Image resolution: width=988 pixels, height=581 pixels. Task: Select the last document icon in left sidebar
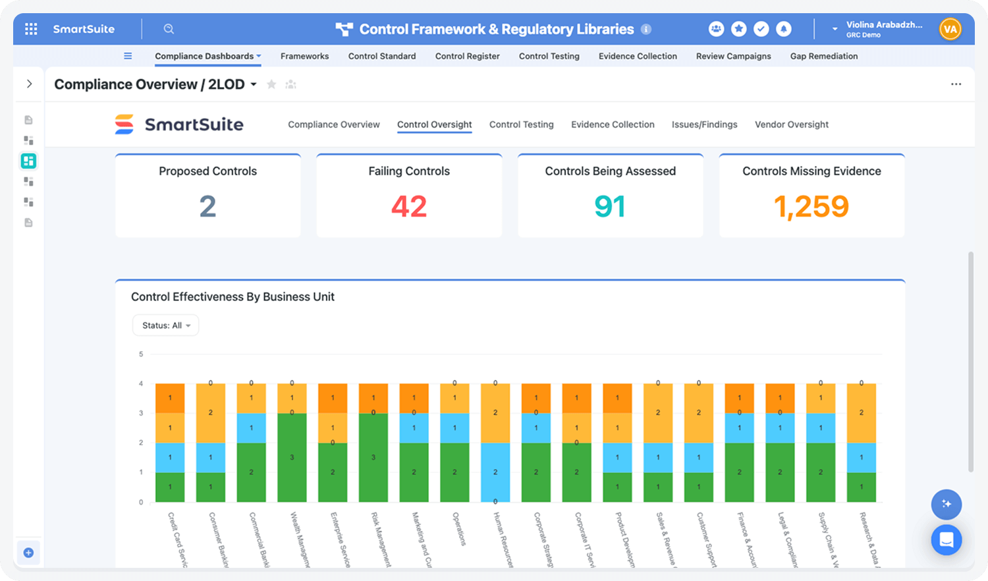(28, 223)
